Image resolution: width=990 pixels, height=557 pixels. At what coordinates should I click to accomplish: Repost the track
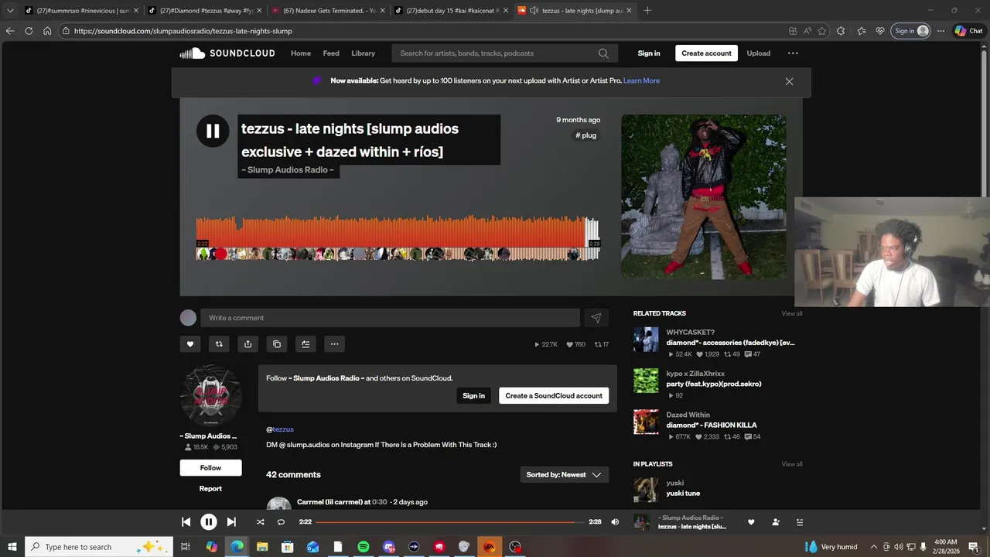[x=219, y=344]
